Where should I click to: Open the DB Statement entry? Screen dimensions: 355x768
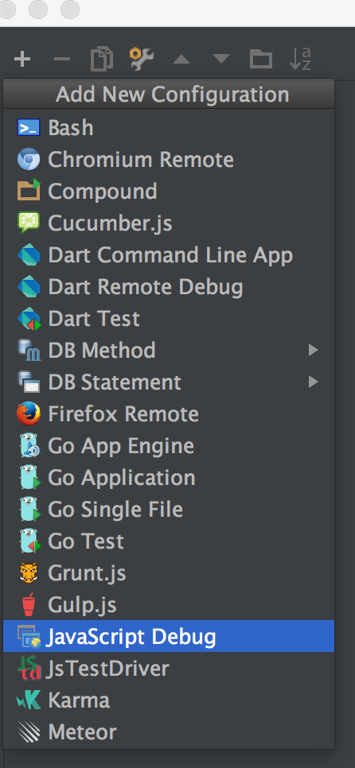[169, 382]
